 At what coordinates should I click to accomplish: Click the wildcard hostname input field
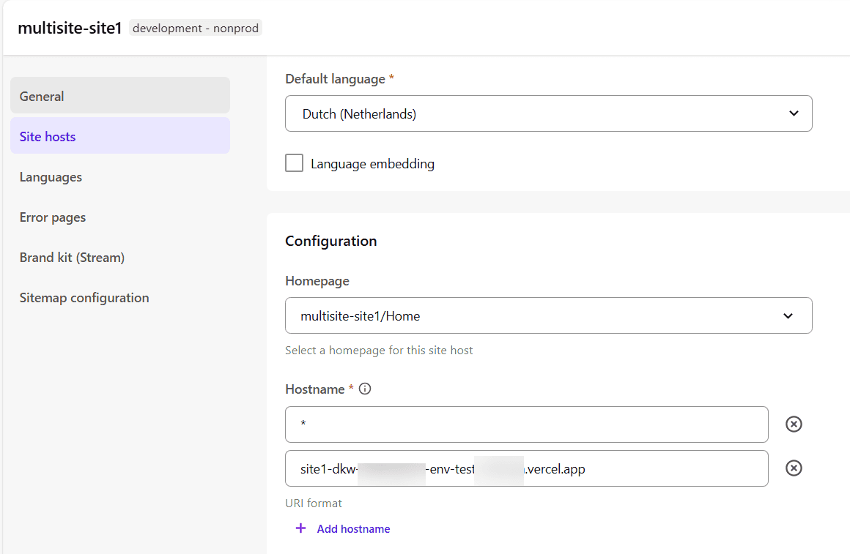point(526,424)
